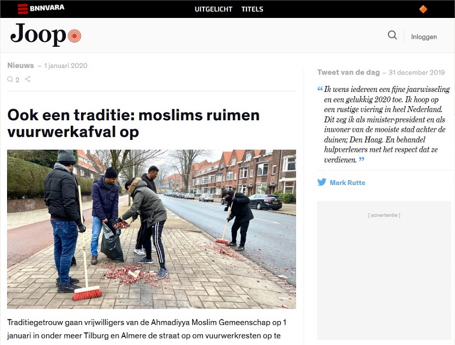Screen dimensions: 455x345
Task: Click the orange NPO icon
Action: (423, 9)
